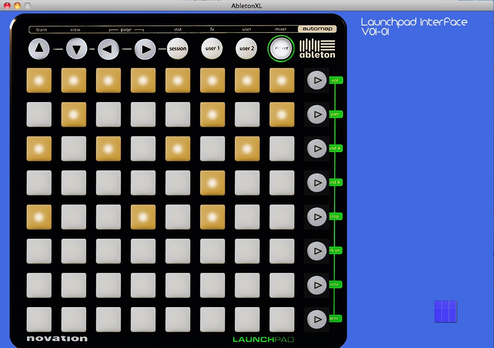Toggle the green-ringed mixer button
Screen dimensions: 494x348
281,49
